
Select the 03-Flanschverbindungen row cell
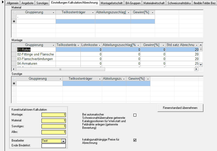pyautogui.click(x=36, y=59)
